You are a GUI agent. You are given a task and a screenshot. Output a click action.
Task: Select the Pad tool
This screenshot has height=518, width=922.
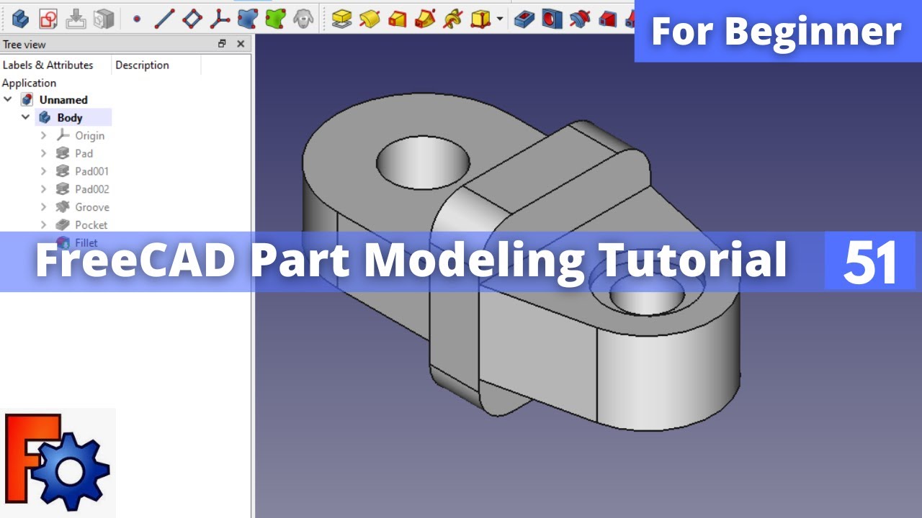(x=341, y=19)
